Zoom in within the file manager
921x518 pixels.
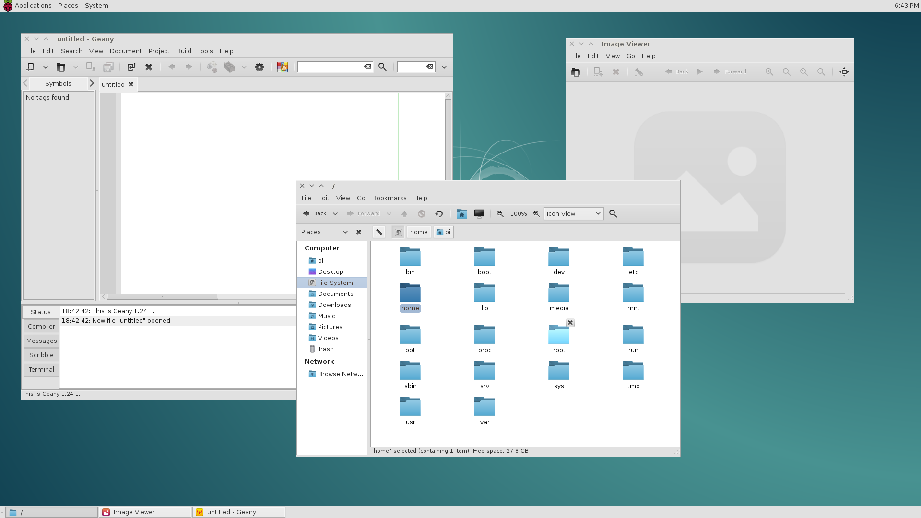pos(537,214)
